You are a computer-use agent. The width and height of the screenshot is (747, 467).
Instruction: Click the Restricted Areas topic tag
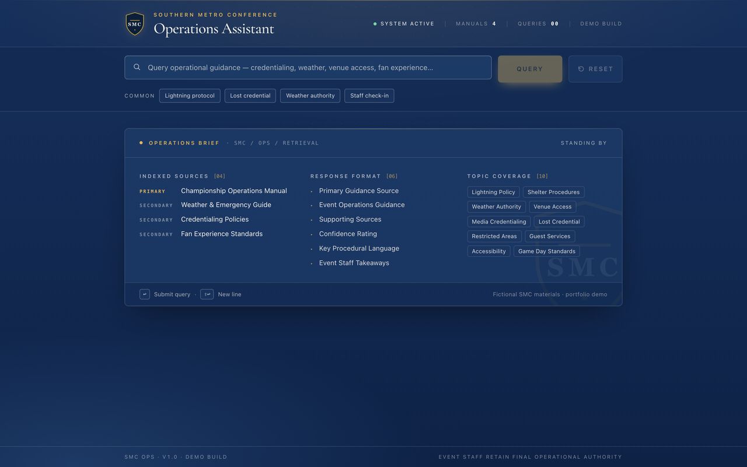[494, 236]
